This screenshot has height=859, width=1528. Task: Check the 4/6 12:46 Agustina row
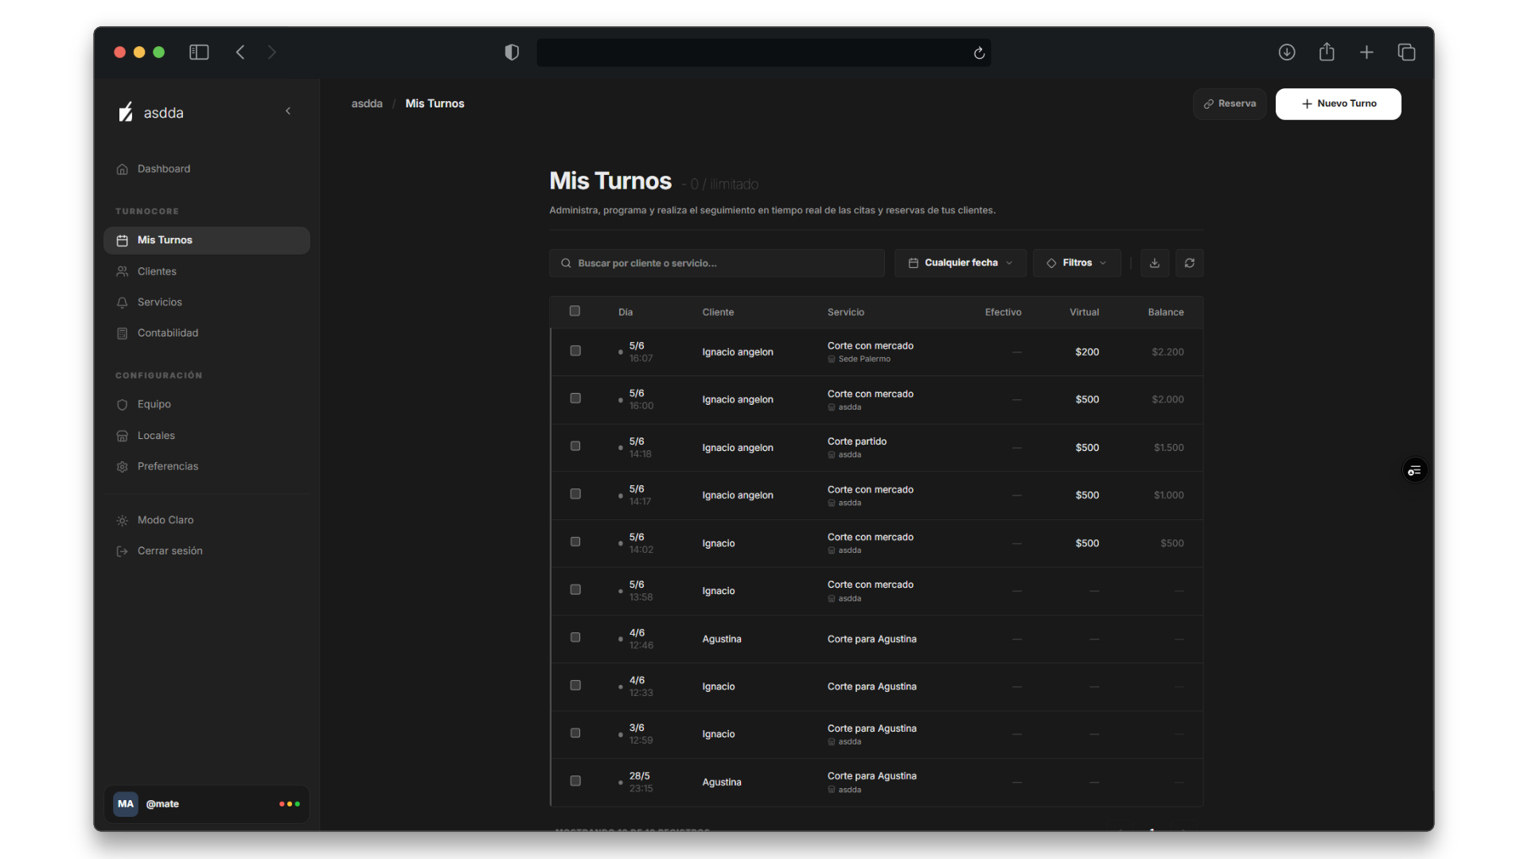[575, 637]
